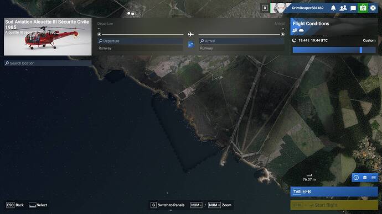The width and height of the screenshot is (382, 214).
Task: Click the ESC Back button
Action: coord(15,205)
